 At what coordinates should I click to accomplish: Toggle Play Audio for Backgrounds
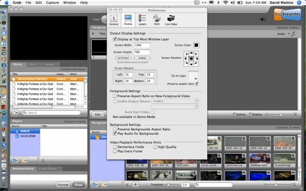pyautogui.click(x=115, y=133)
